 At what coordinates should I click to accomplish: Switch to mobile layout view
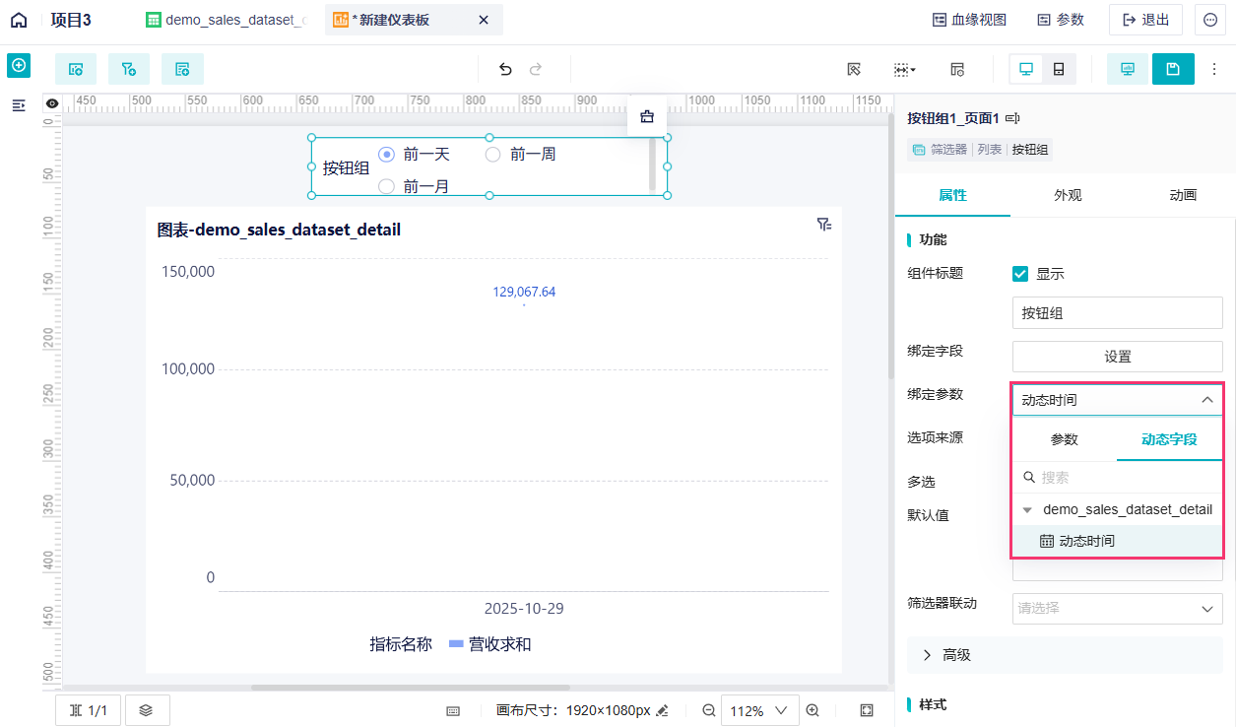point(1059,69)
